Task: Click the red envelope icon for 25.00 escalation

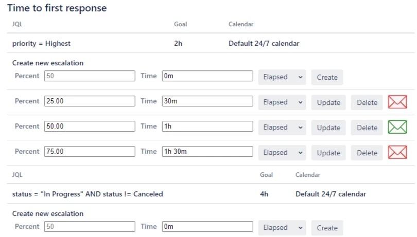Action: [x=397, y=102]
